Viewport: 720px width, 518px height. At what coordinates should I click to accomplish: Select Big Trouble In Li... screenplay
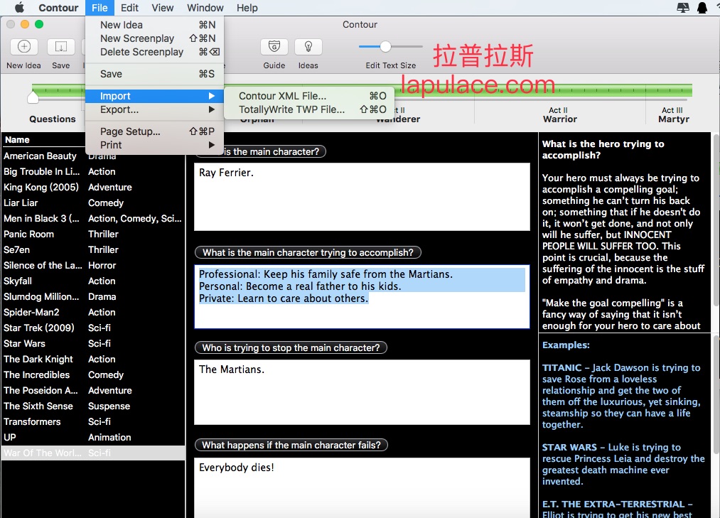tap(93, 172)
